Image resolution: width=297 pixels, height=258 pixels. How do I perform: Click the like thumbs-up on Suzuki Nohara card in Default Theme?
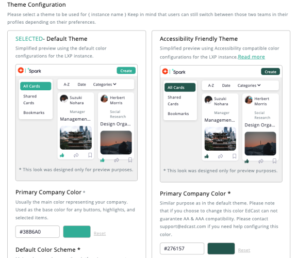point(62,155)
